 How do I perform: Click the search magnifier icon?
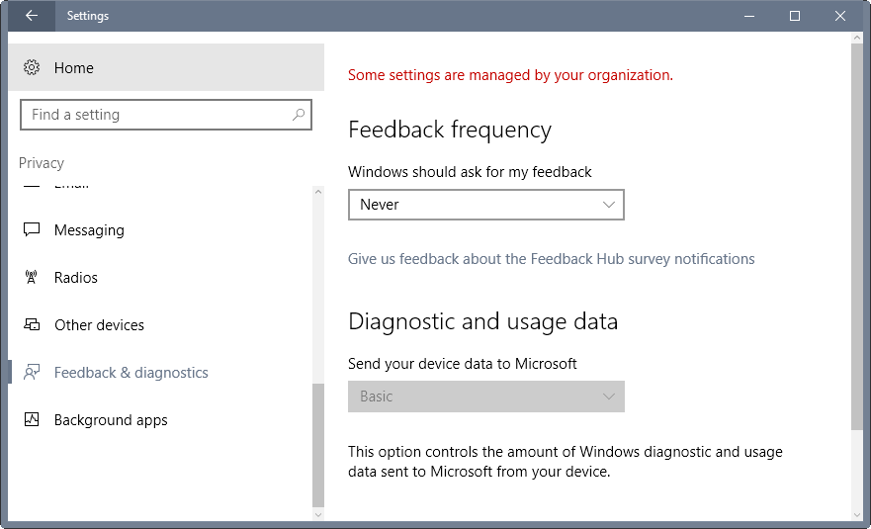point(299,115)
